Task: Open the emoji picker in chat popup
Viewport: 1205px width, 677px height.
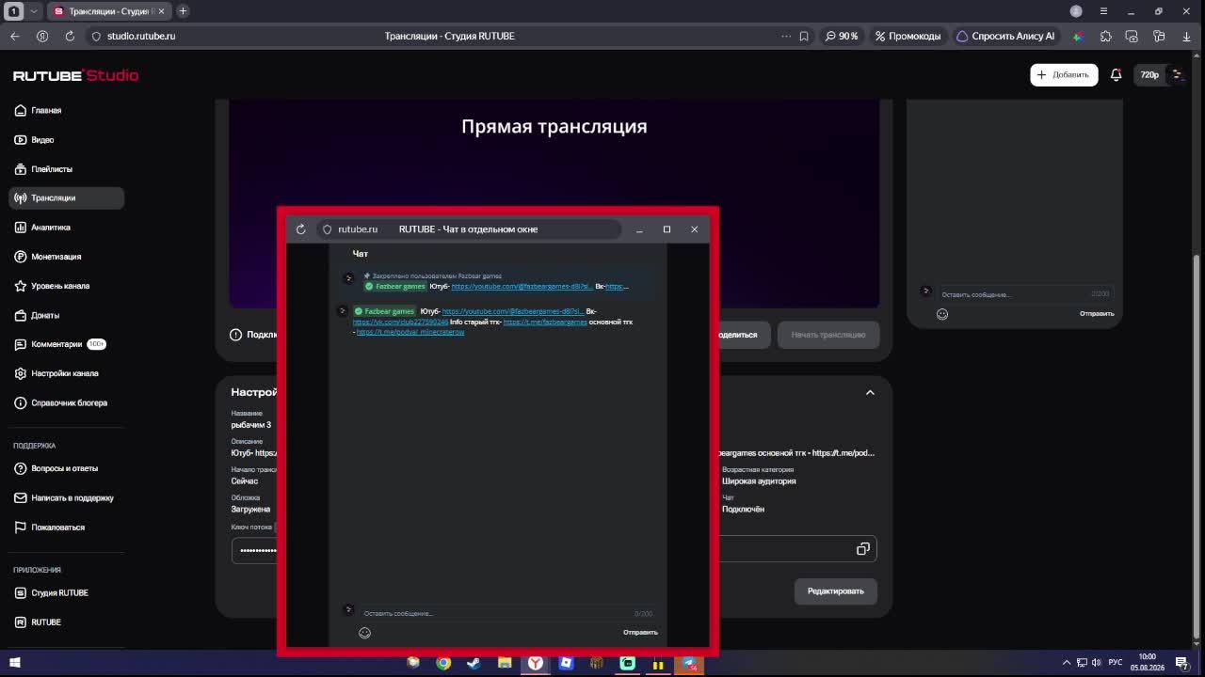Action: tap(364, 633)
